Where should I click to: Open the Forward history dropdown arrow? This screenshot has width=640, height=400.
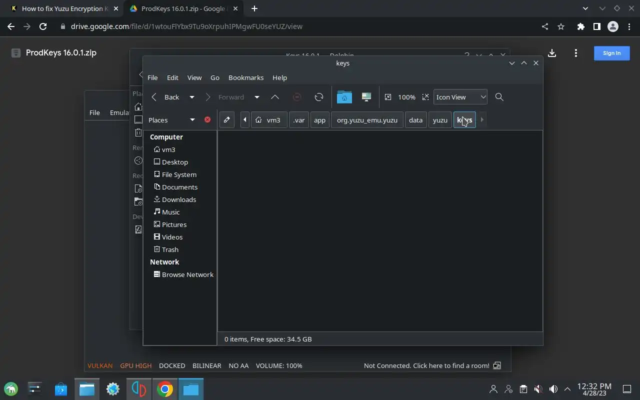click(257, 97)
